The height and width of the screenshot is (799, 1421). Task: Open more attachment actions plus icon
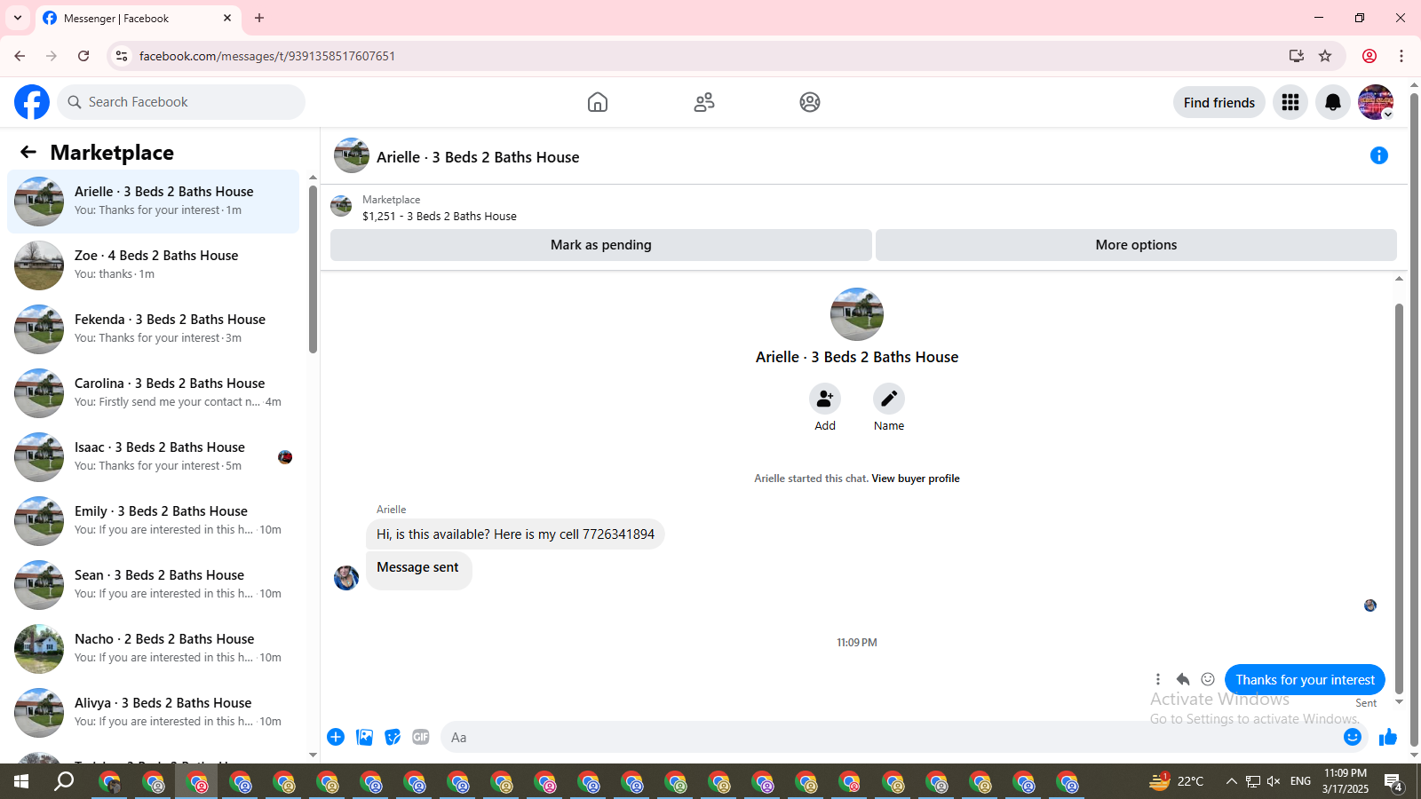(x=336, y=737)
